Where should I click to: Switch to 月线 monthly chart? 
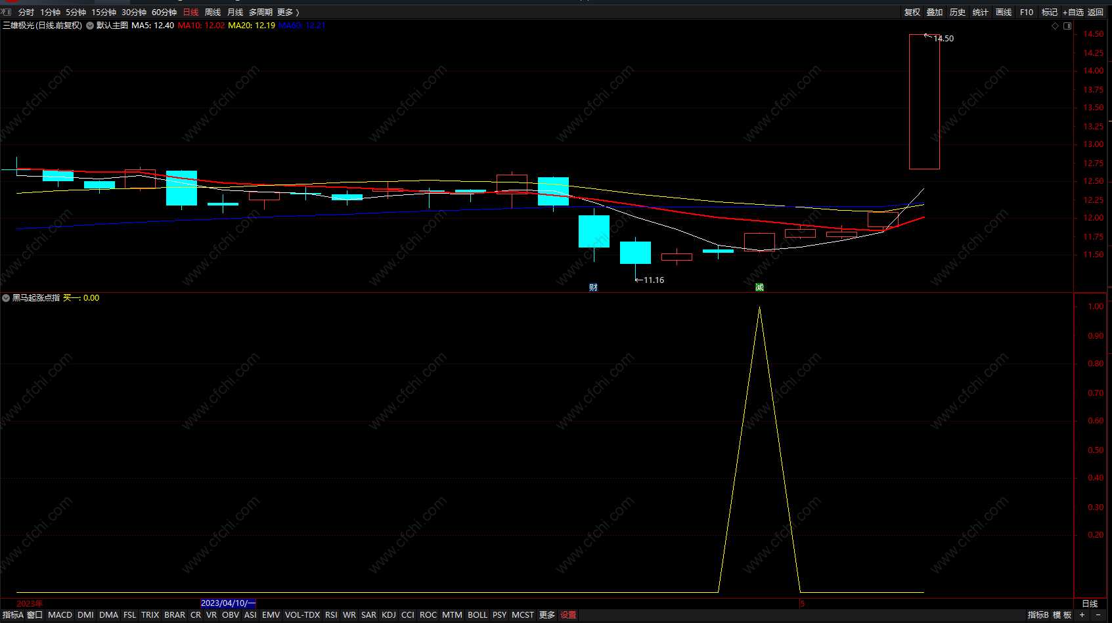(x=235, y=12)
